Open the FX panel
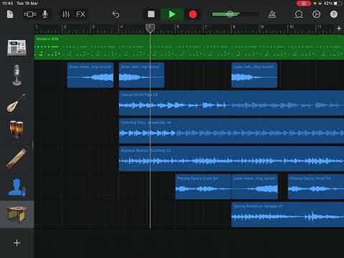 tap(80, 14)
